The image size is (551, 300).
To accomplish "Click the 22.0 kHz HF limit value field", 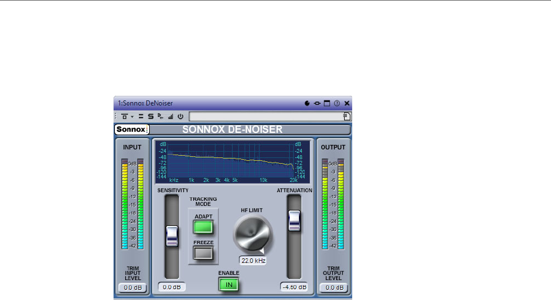I will [x=253, y=261].
